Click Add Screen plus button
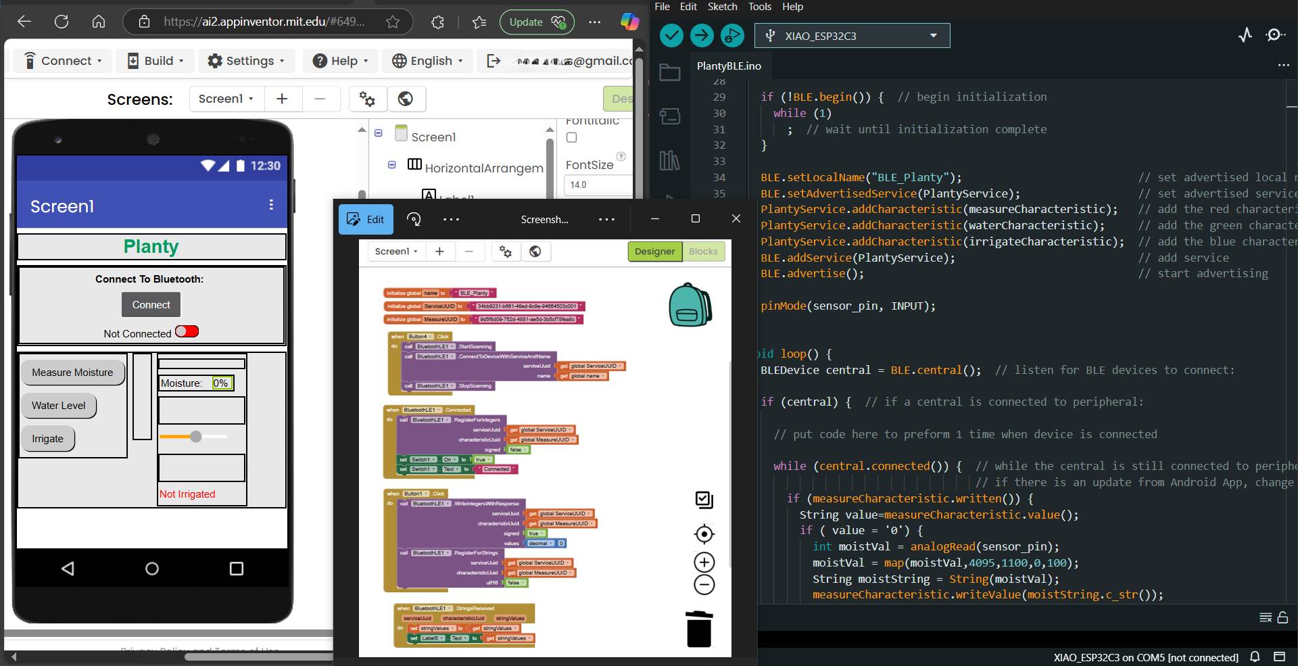The height and width of the screenshot is (666, 1298). click(x=282, y=99)
